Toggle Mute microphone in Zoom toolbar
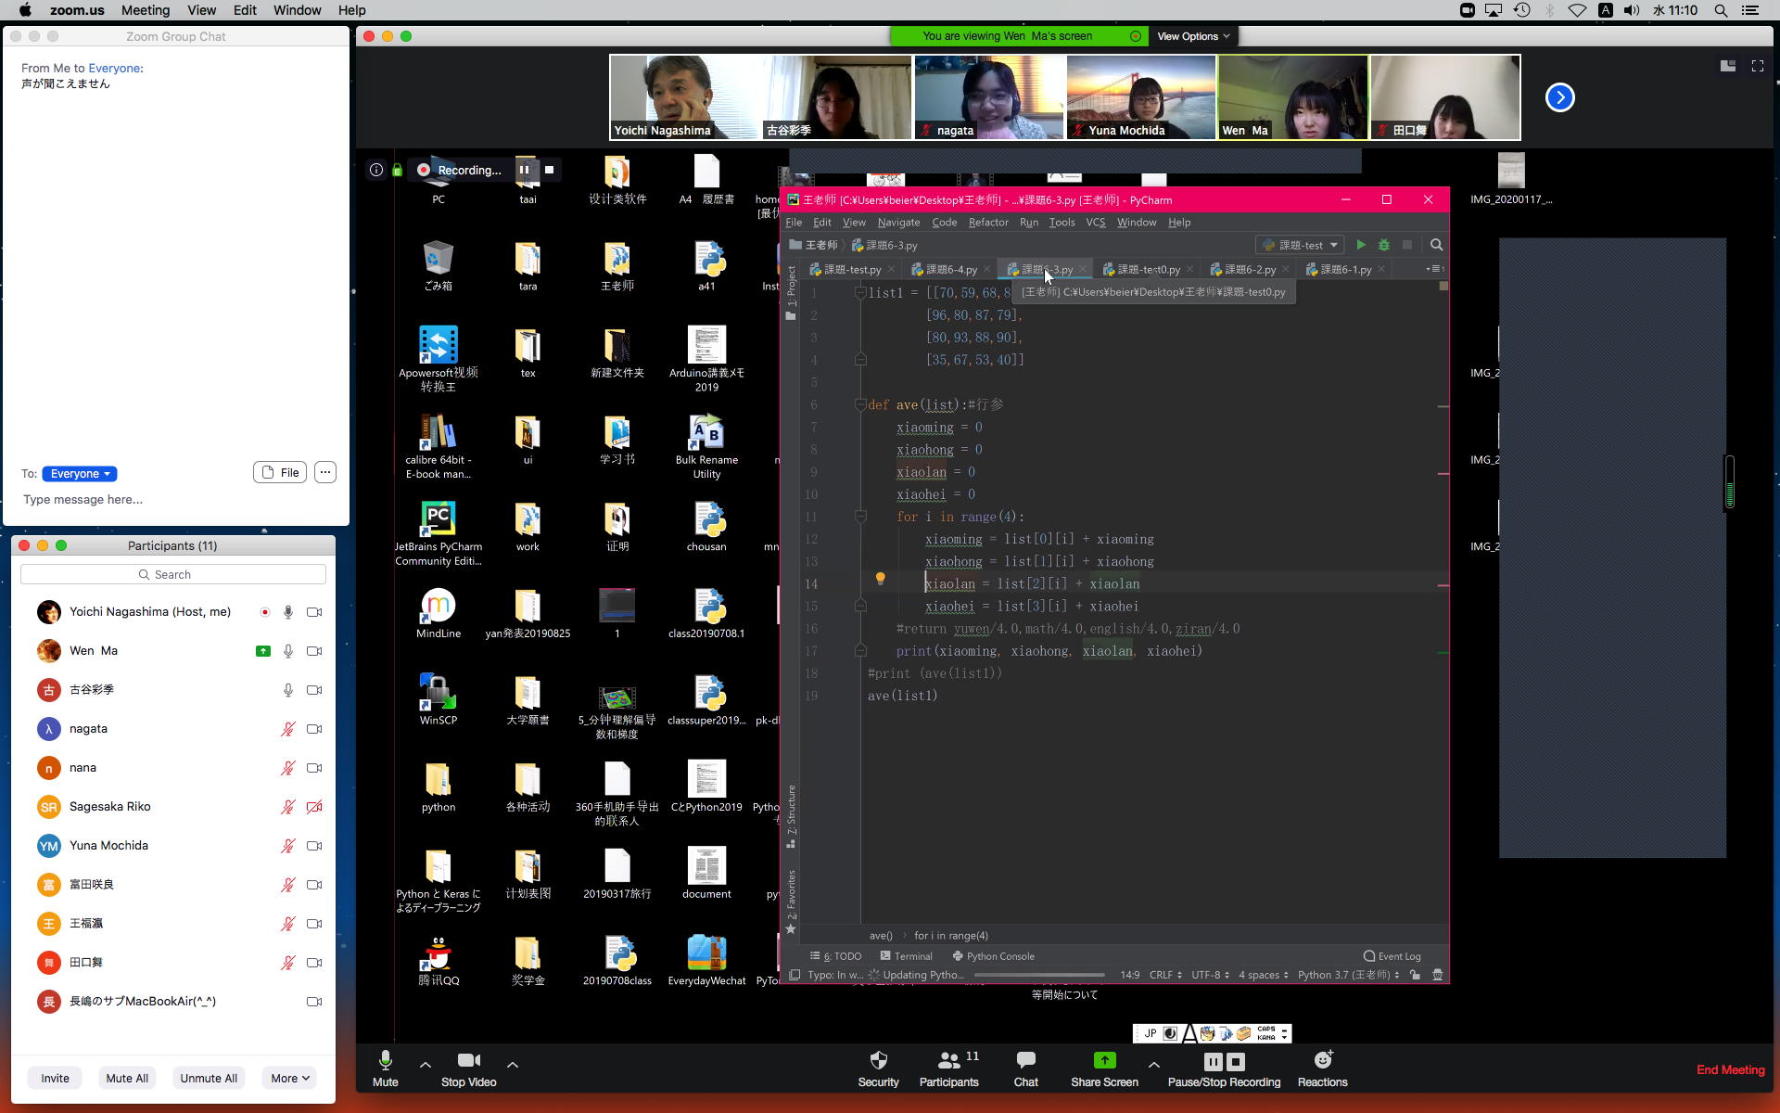1780x1113 pixels. coord(385,1060)
